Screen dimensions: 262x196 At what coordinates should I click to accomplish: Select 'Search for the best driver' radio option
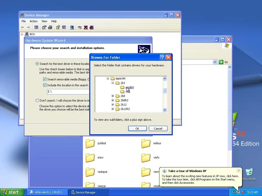click(x=37, y=64)
